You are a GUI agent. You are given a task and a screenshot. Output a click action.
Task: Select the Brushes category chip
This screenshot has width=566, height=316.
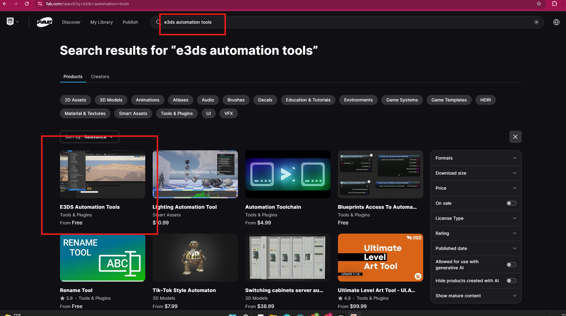pos(236,100)
